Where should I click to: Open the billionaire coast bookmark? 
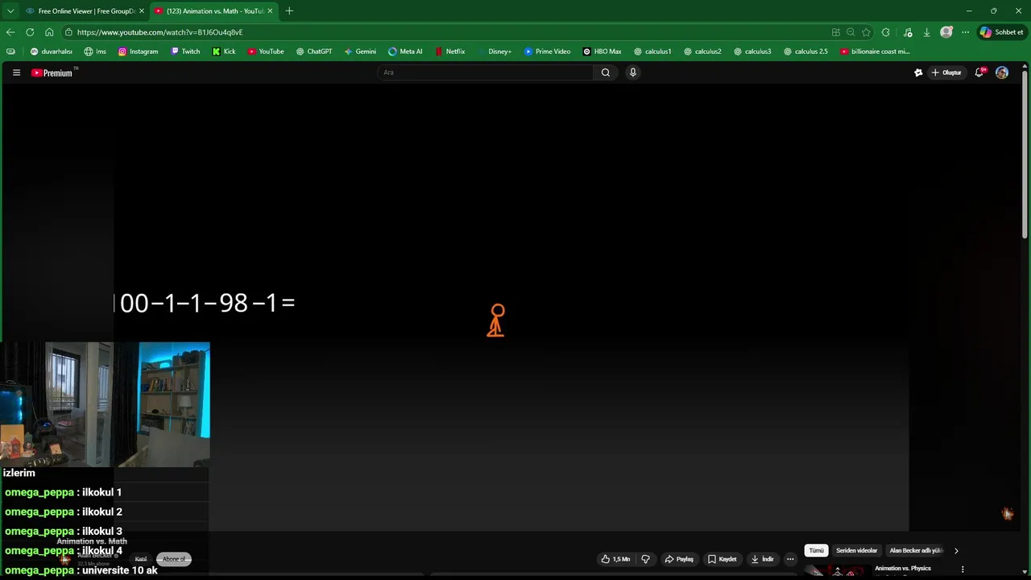(x=875, y=52)
